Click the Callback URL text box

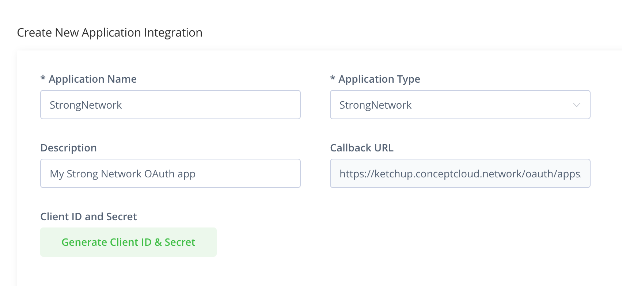[460, 173]
